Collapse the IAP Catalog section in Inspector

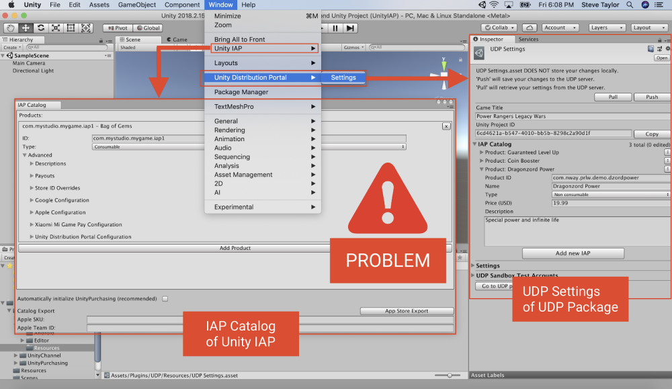pos(475,144)
